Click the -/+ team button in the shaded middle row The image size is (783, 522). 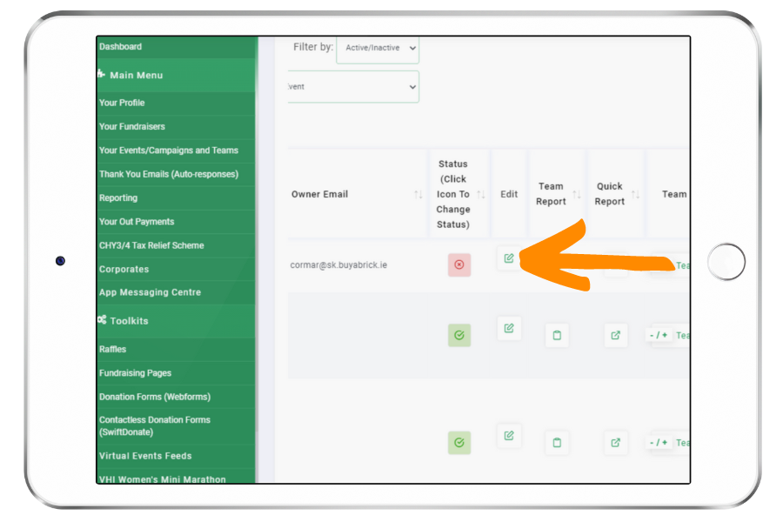659,335
